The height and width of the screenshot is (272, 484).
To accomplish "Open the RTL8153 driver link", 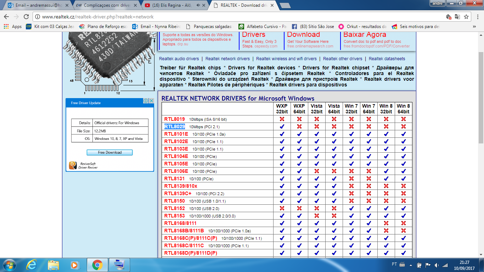I will click(174, 216).
